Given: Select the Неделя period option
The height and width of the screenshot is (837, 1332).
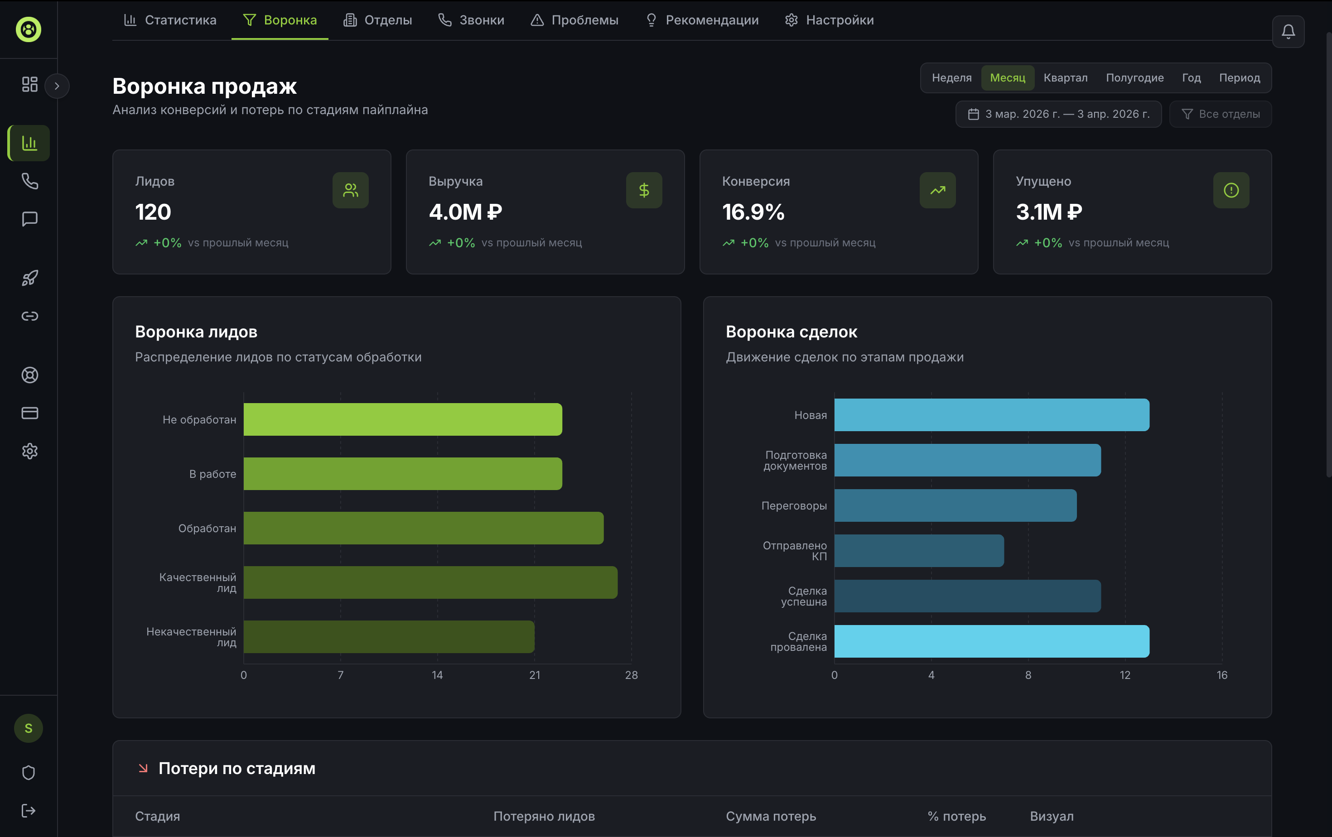Looking at the screenshot, I should tap(951, 78).
